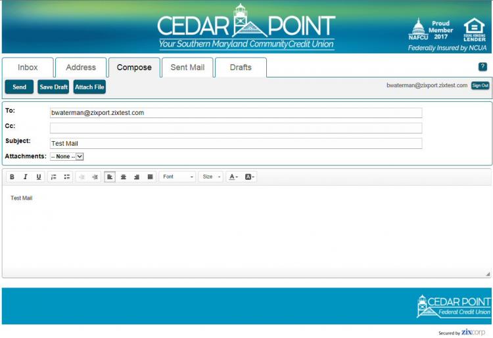Image resolution: width=493 pixels, height=338 pixels.
Task: Justify the message text
Action: [x=150, y=177]
